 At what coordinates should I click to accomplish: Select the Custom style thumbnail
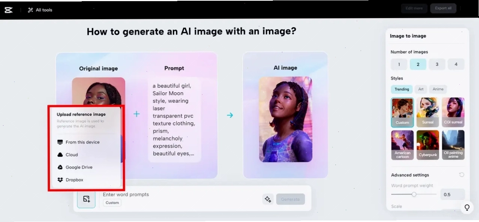click(403, 112)
